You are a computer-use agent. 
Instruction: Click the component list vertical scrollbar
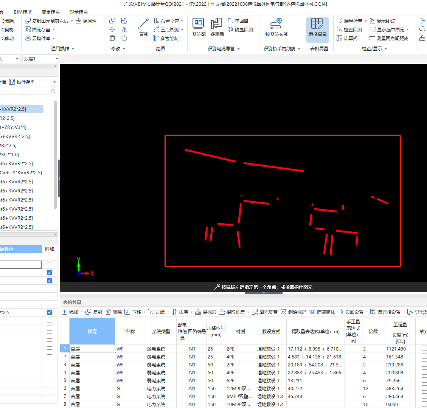(x=56, y=154)
